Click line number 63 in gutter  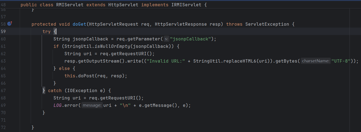pos(3,61)
